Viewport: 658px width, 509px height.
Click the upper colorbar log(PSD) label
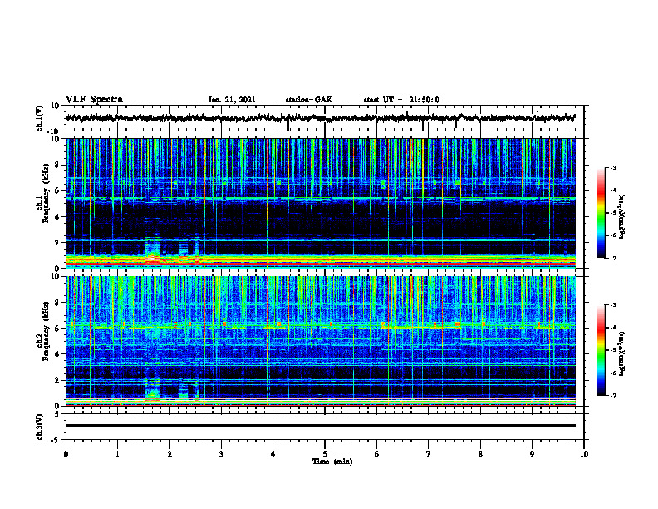click(x=621, y=216)
